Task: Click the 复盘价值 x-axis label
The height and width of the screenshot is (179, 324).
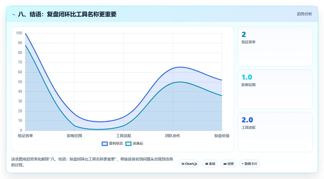Action: 222,136
